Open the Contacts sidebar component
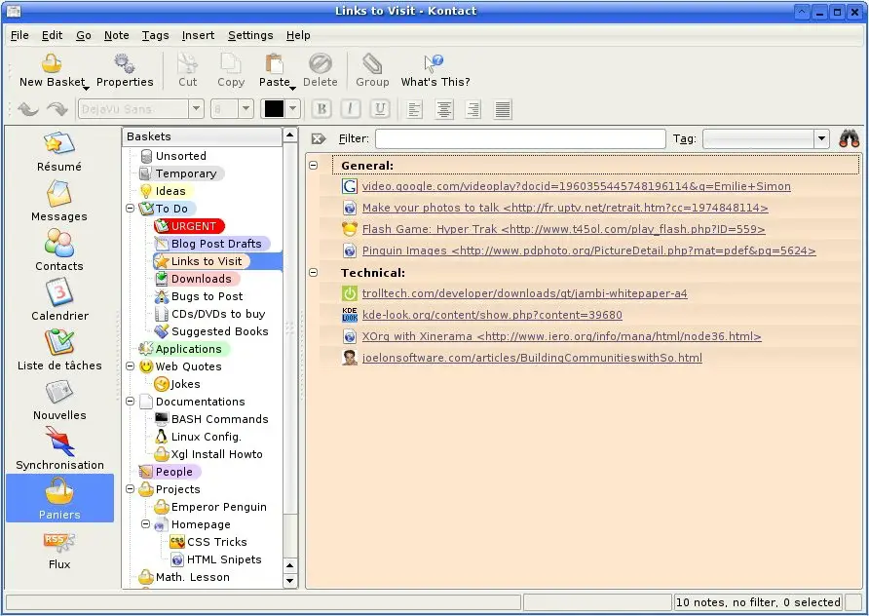The height and width of the screenshot is (616, 869). [x=59, y=250]
